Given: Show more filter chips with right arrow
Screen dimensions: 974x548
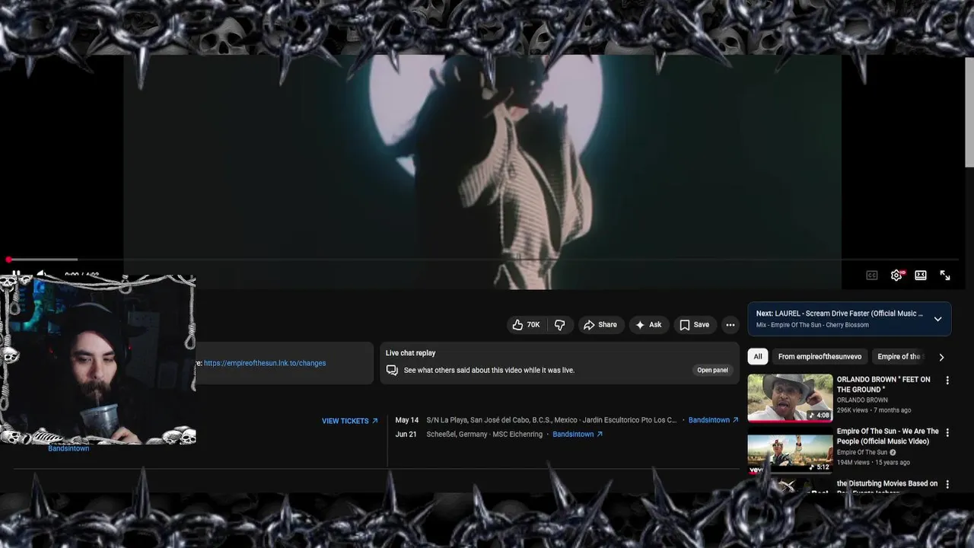Looking at the screenshot, I should pos(941,357).
